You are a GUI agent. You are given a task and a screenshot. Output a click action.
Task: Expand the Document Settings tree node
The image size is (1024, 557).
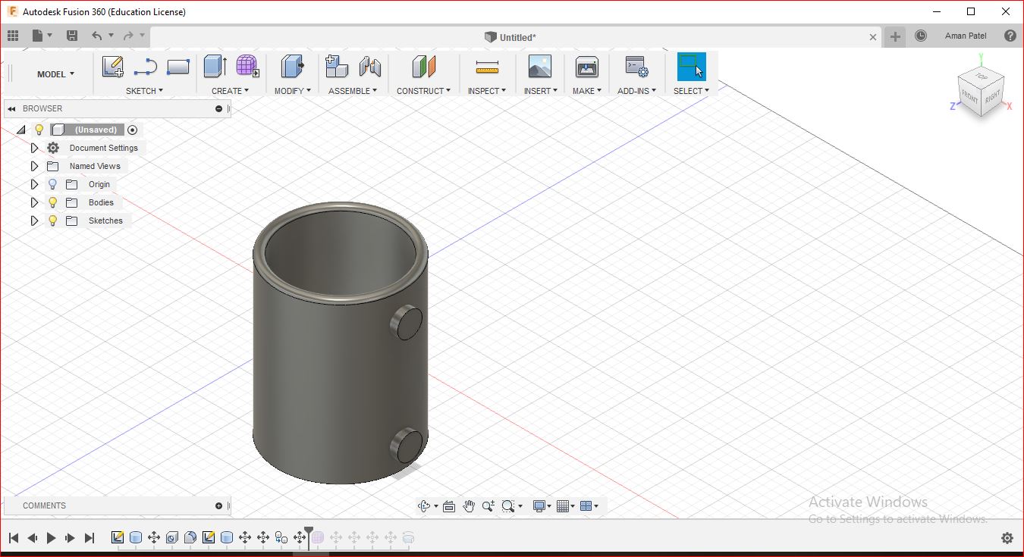coord(34,148)
